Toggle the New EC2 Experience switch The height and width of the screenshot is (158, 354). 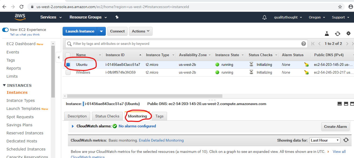coord(5,30)
